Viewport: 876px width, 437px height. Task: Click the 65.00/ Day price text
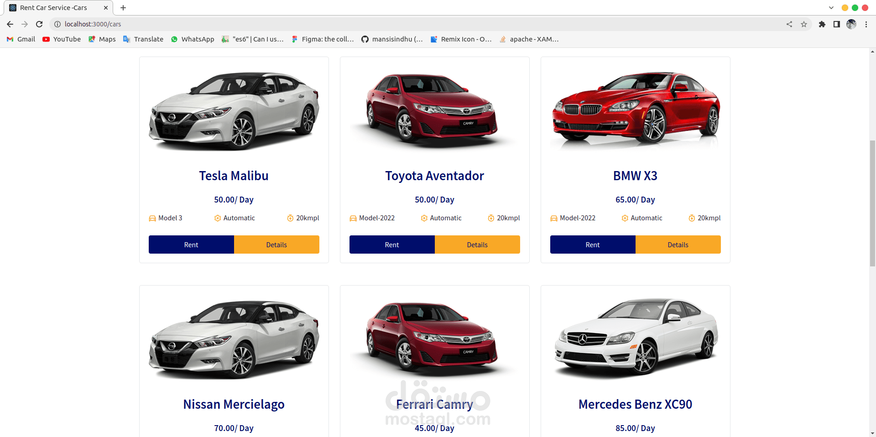click(x=636, y=200)
